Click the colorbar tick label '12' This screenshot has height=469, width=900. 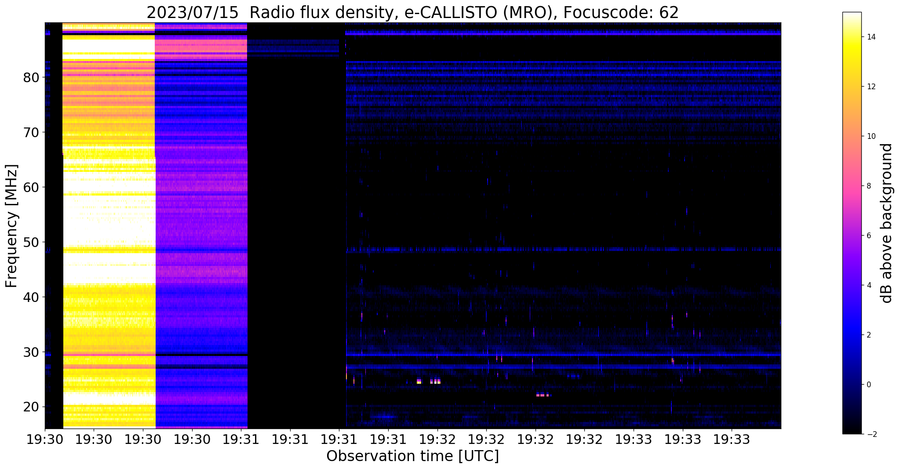click(x=871, y=87)
